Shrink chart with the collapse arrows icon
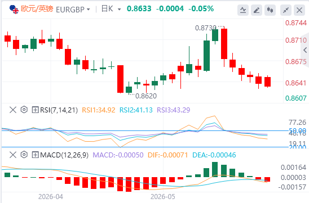The height and width of the screenshot is (203, 309). (286, 10)
